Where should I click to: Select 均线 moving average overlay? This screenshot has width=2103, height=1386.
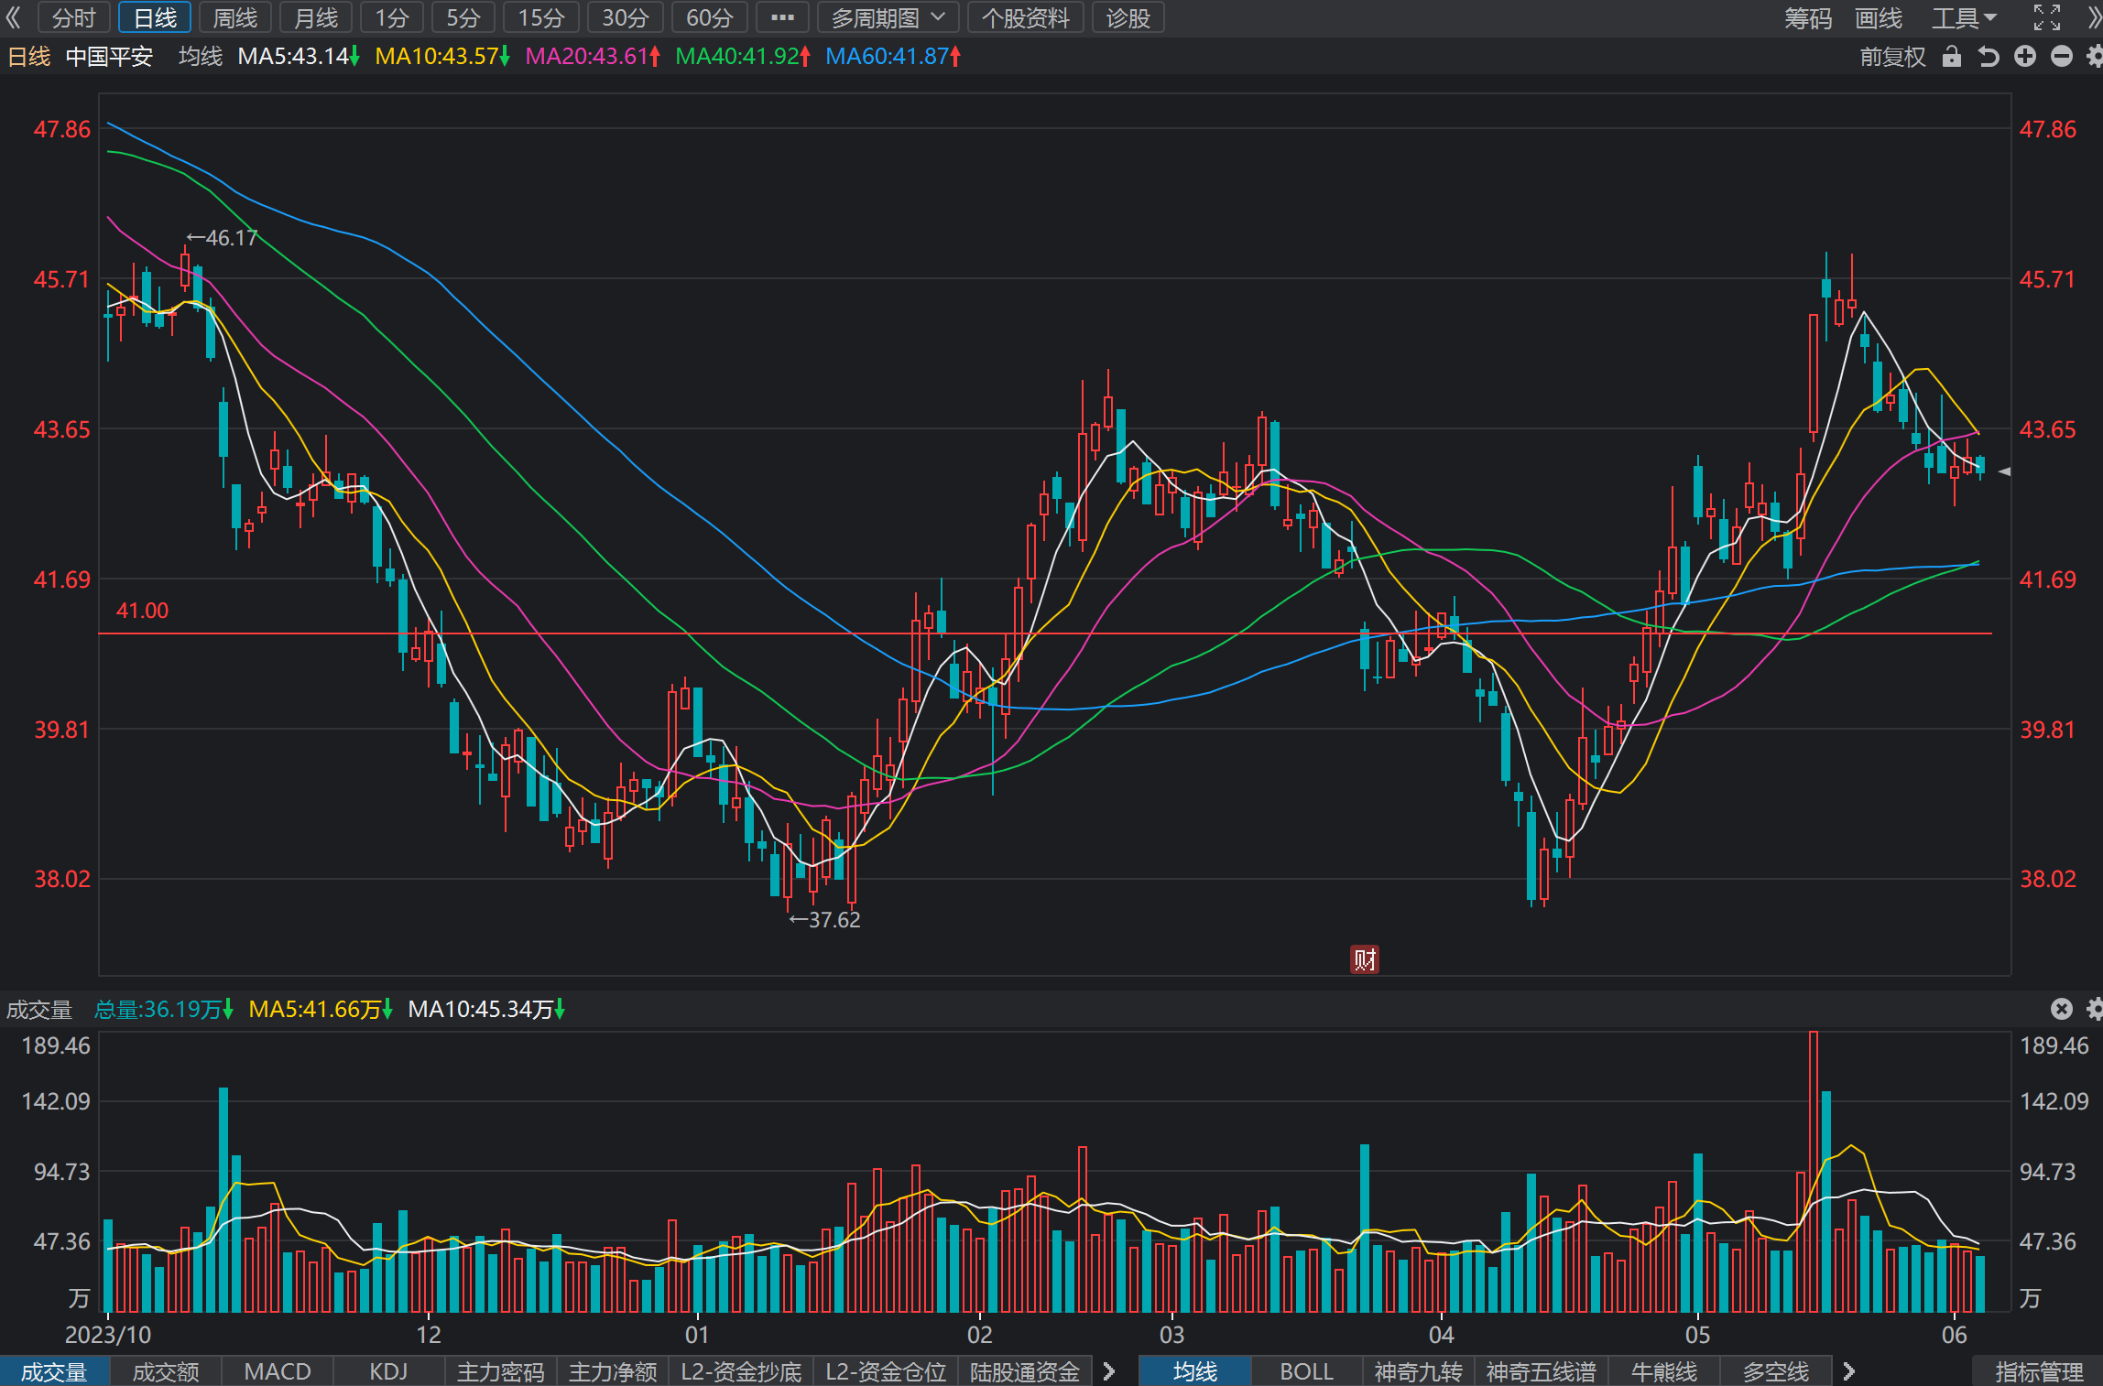click(1195, 1371)
